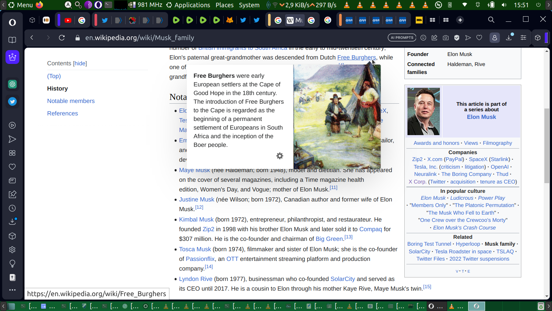Click the ad blocker shield icon
This screenshot has width=552, height=311.
coord(457,38)
